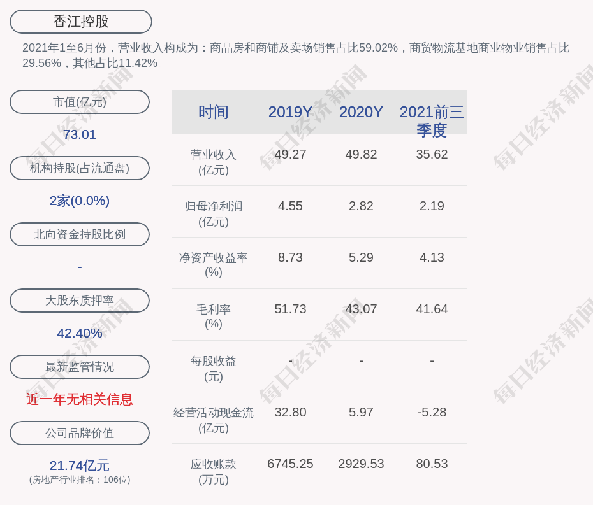Select cash flow value 32.80
Viewport: 593px width, 505px height.
pos(290,412)
